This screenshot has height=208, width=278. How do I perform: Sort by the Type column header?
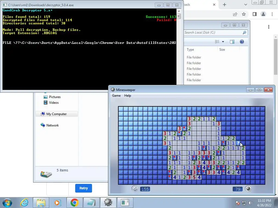click(x=190, y=50)
